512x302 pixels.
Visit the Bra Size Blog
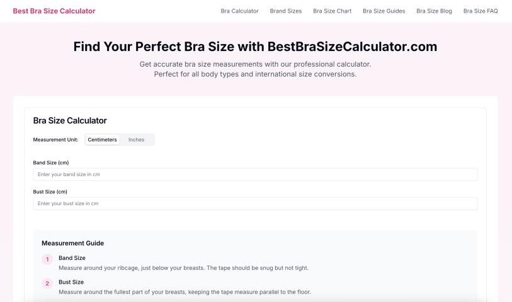434,11
